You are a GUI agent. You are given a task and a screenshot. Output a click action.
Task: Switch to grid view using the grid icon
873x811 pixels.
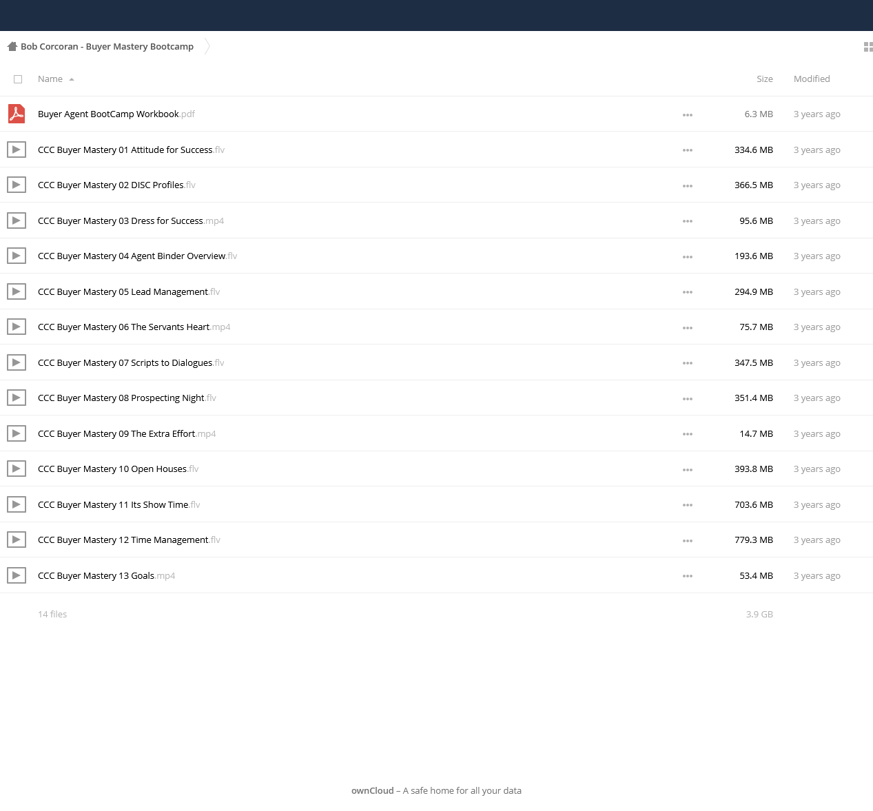coord(868,47)
